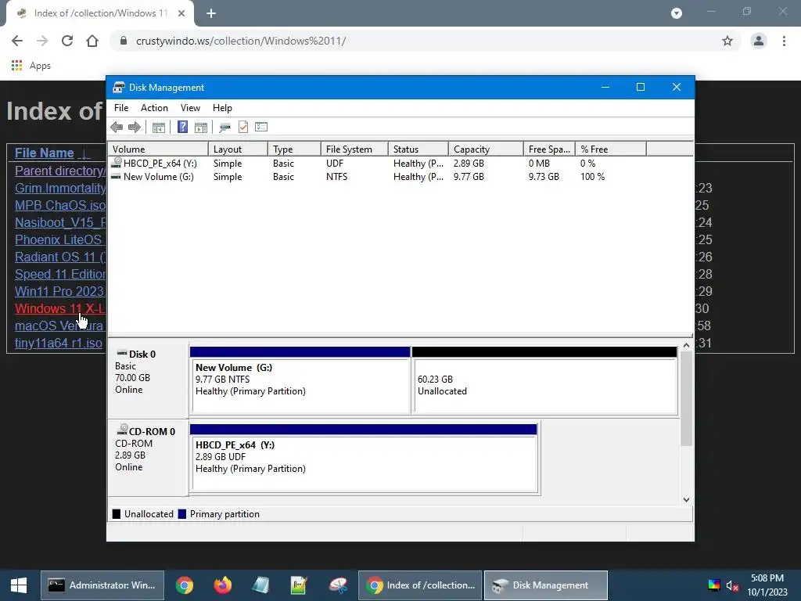Viewport: 801px width, 601px height.
Task: Launch Firefox from the taskbar
Action: tap(222, 585)
